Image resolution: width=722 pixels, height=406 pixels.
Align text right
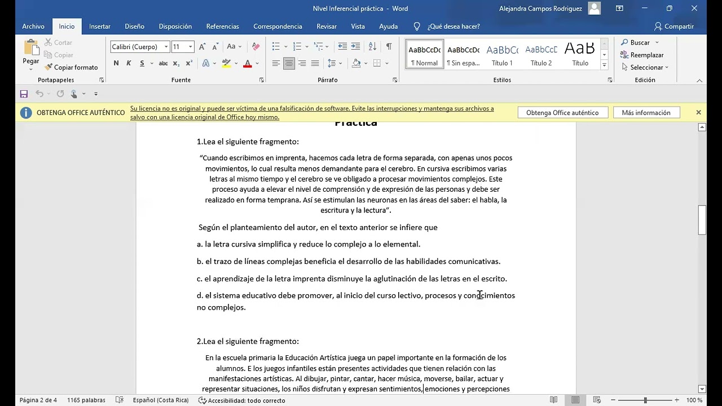pos(302,63)
